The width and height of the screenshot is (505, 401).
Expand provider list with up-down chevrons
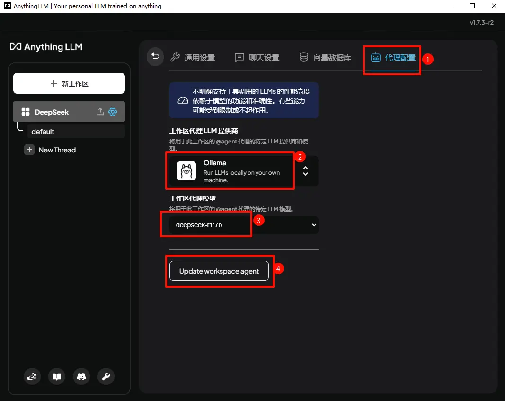306,171
